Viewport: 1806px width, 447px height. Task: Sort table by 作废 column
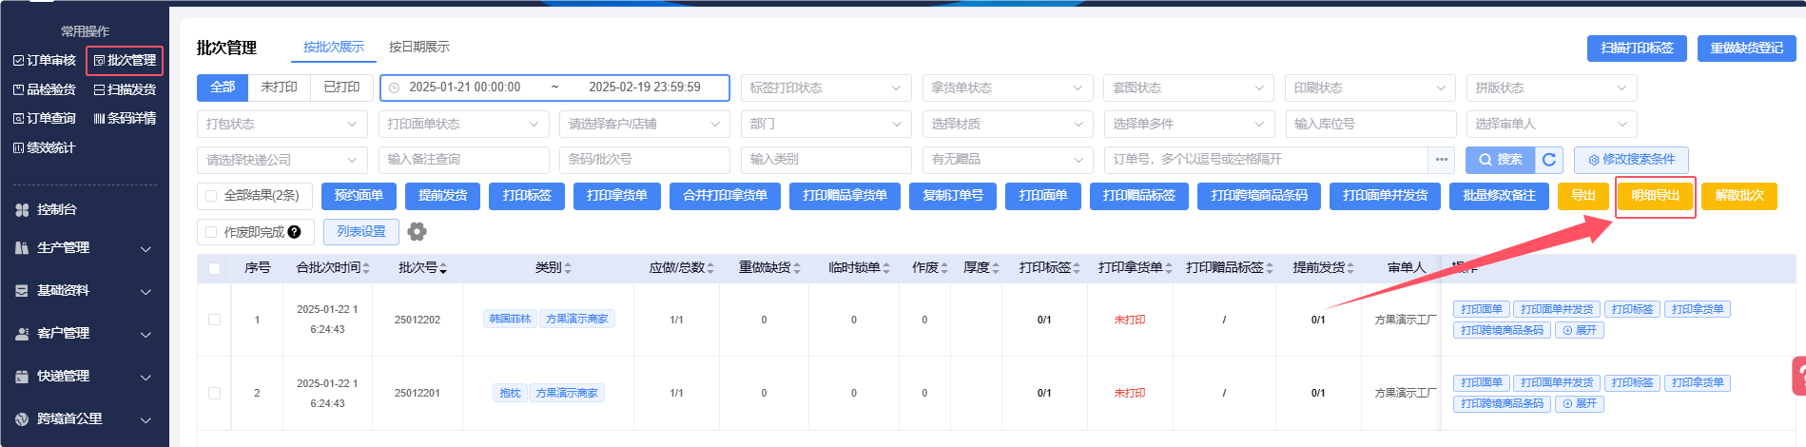point(944,268)
